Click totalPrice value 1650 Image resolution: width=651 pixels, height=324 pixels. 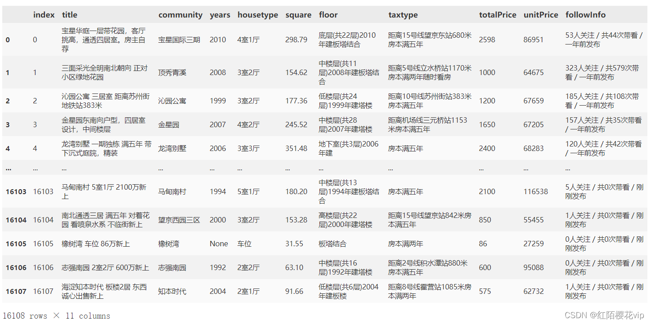(487, 124)
